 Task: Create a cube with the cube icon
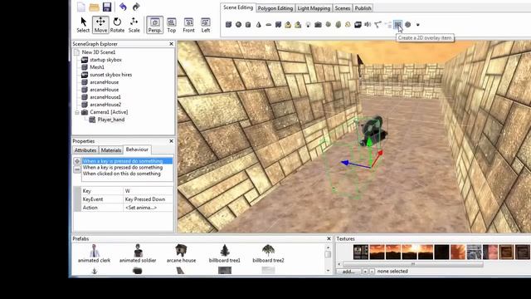(229, 24)
